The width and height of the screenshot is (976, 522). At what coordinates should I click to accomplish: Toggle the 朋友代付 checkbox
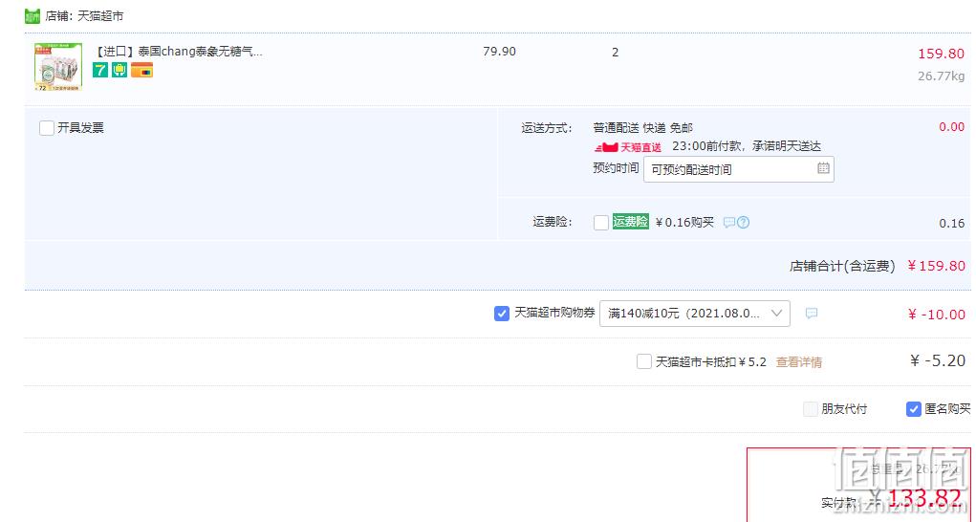coord(810,409)
